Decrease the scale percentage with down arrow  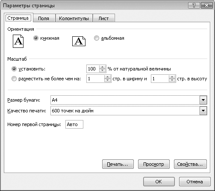tap(102, 71)
